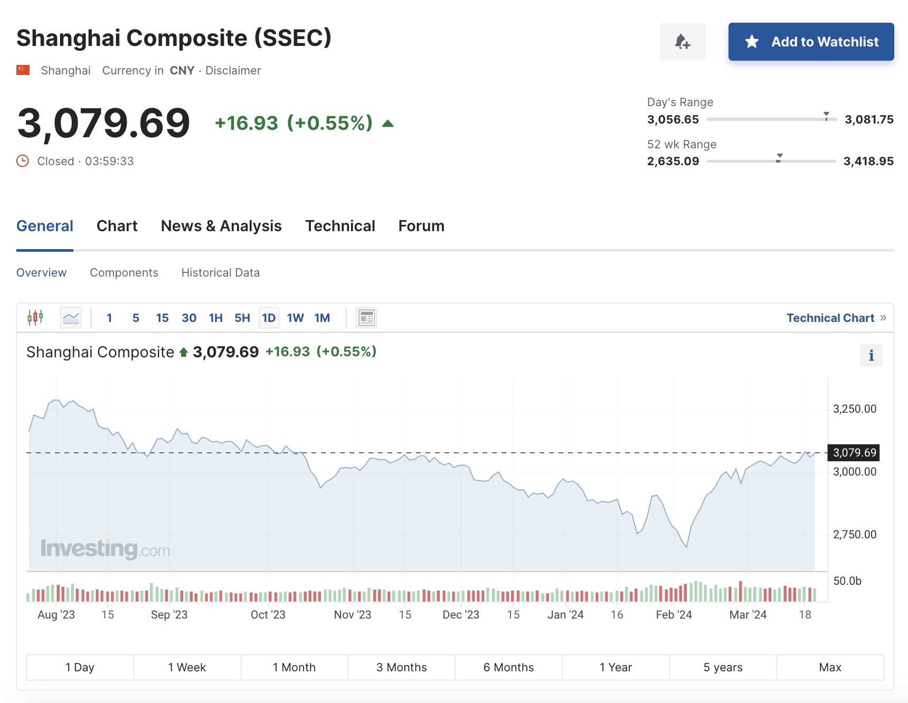The image size is (908, 703).
Task: Click the Shanghai Composite (SSEC) heading
Action: (x=174, y=38)
